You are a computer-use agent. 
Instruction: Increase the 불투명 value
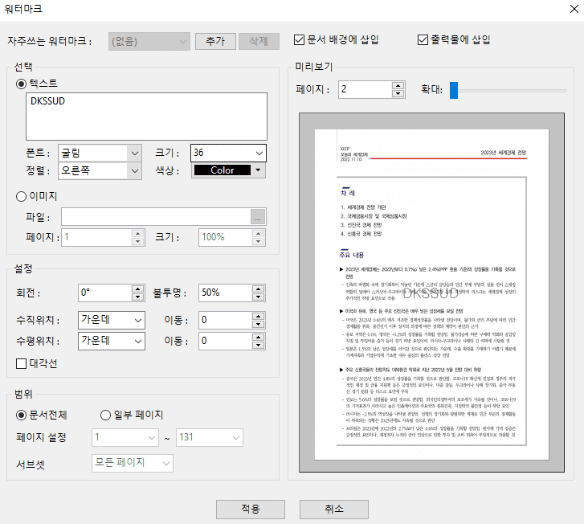coord(258,289)
